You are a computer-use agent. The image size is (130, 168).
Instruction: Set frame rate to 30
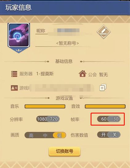(115, 119)
